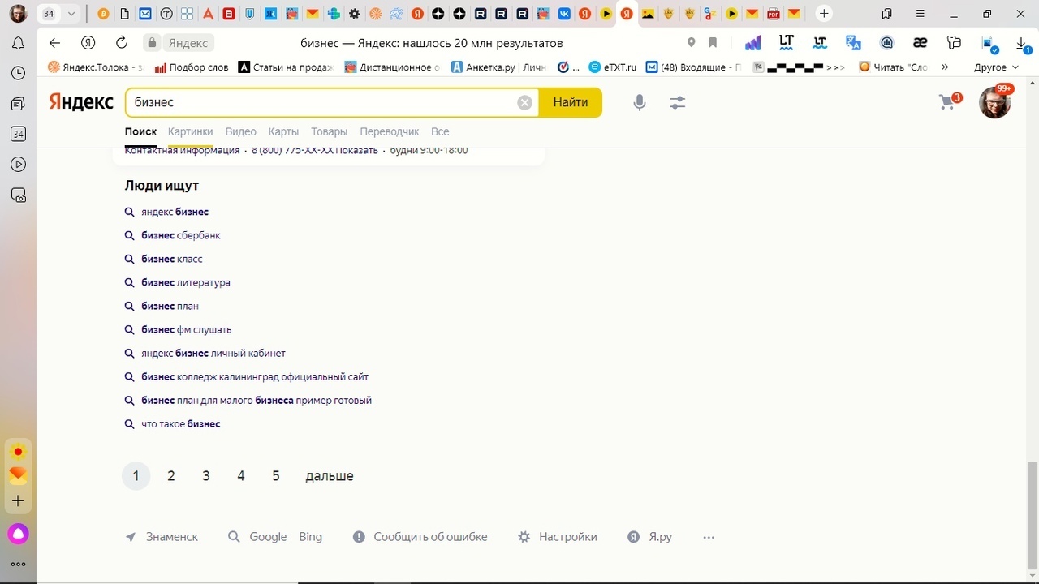This screenshot has height=584, width=1039.
Task: Open the Переводчик tab
Action: pyautogui.click(x=389, y=131)
